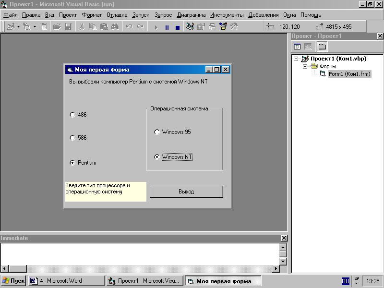Open the Project Explorer toolbar icon

tap(190, 26)
